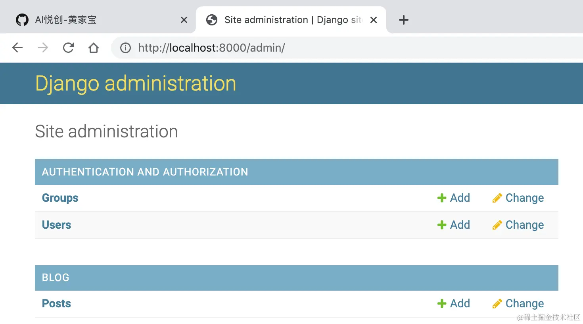
Task: Click the browser forward arrow
Action: coord(43,48)
